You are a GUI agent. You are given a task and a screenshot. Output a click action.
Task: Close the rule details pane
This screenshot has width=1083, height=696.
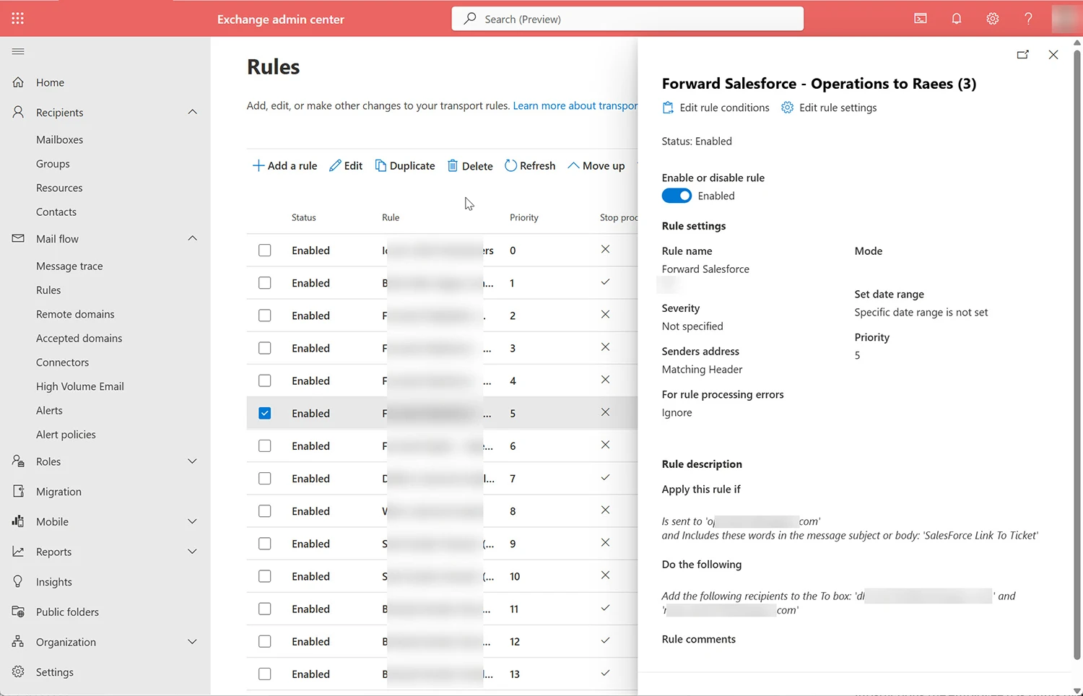click(x=1053, y=55)
